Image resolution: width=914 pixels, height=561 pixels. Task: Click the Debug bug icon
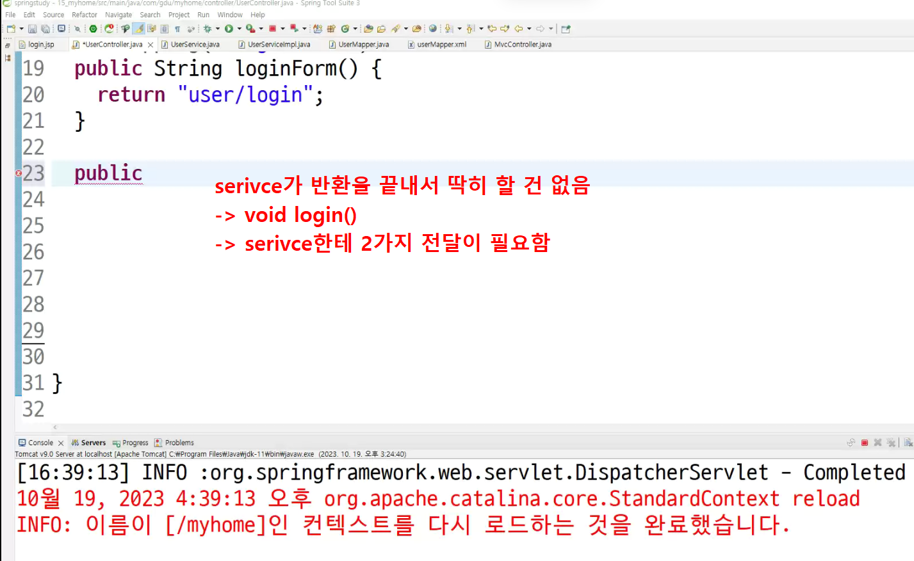(x=208, y=29)
